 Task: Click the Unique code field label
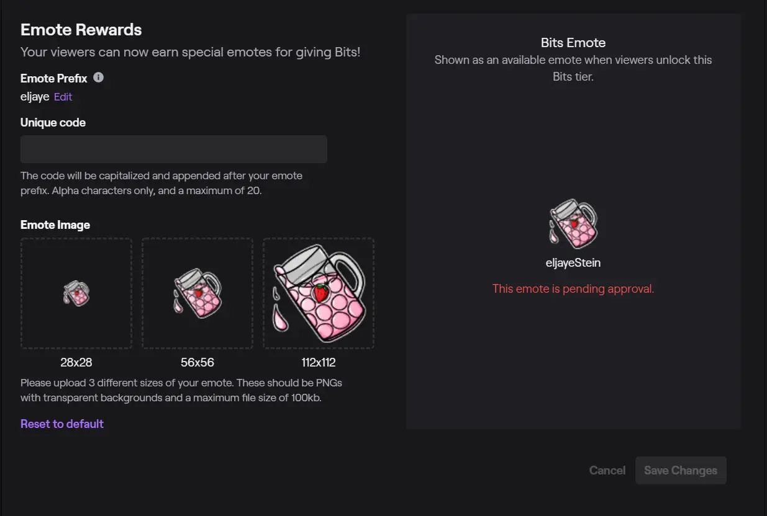pyautogui.click(x=53, y=123)
